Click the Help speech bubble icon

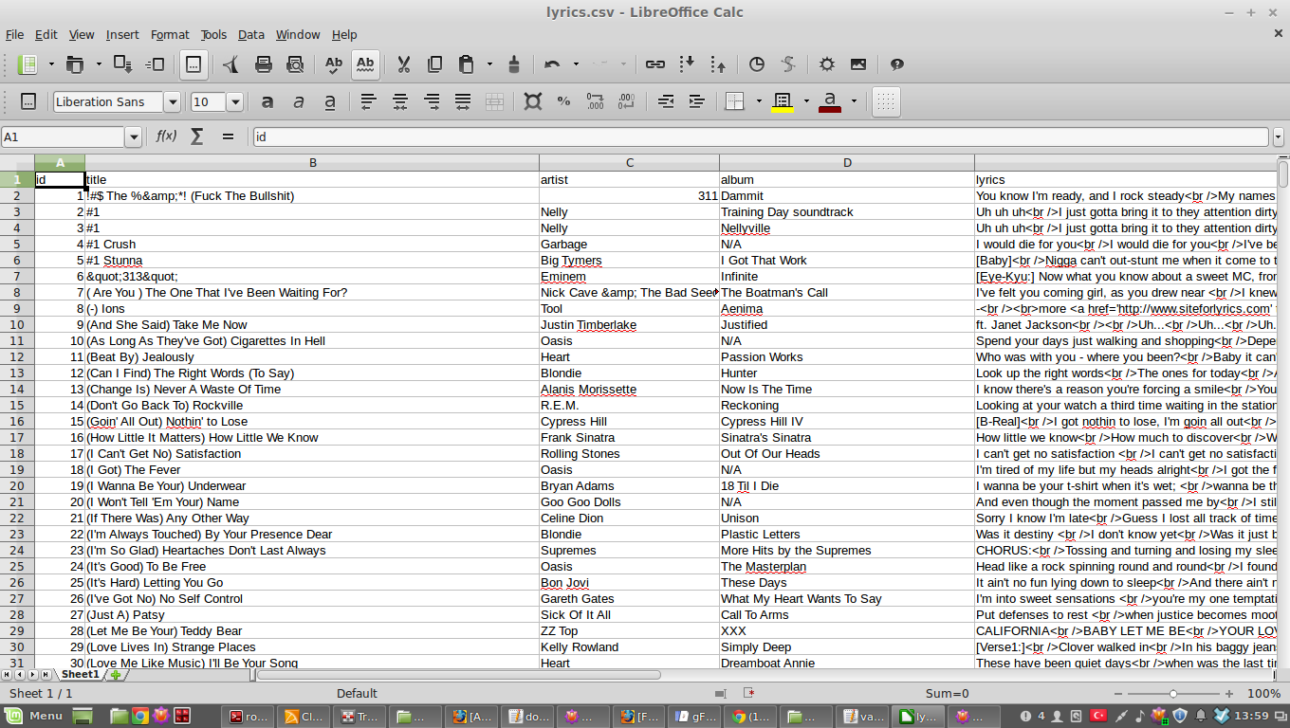point(896,64)
